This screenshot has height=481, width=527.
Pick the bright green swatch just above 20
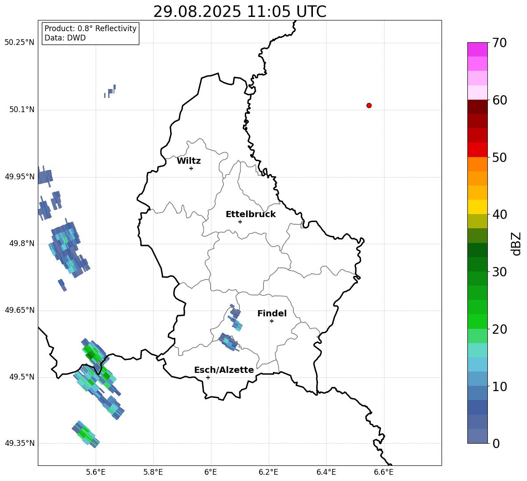(x=478, y=321)
